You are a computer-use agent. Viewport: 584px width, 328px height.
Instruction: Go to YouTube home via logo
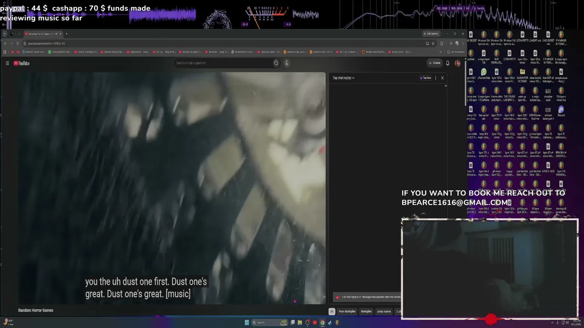pyautogui.click(x=21, y=63)
